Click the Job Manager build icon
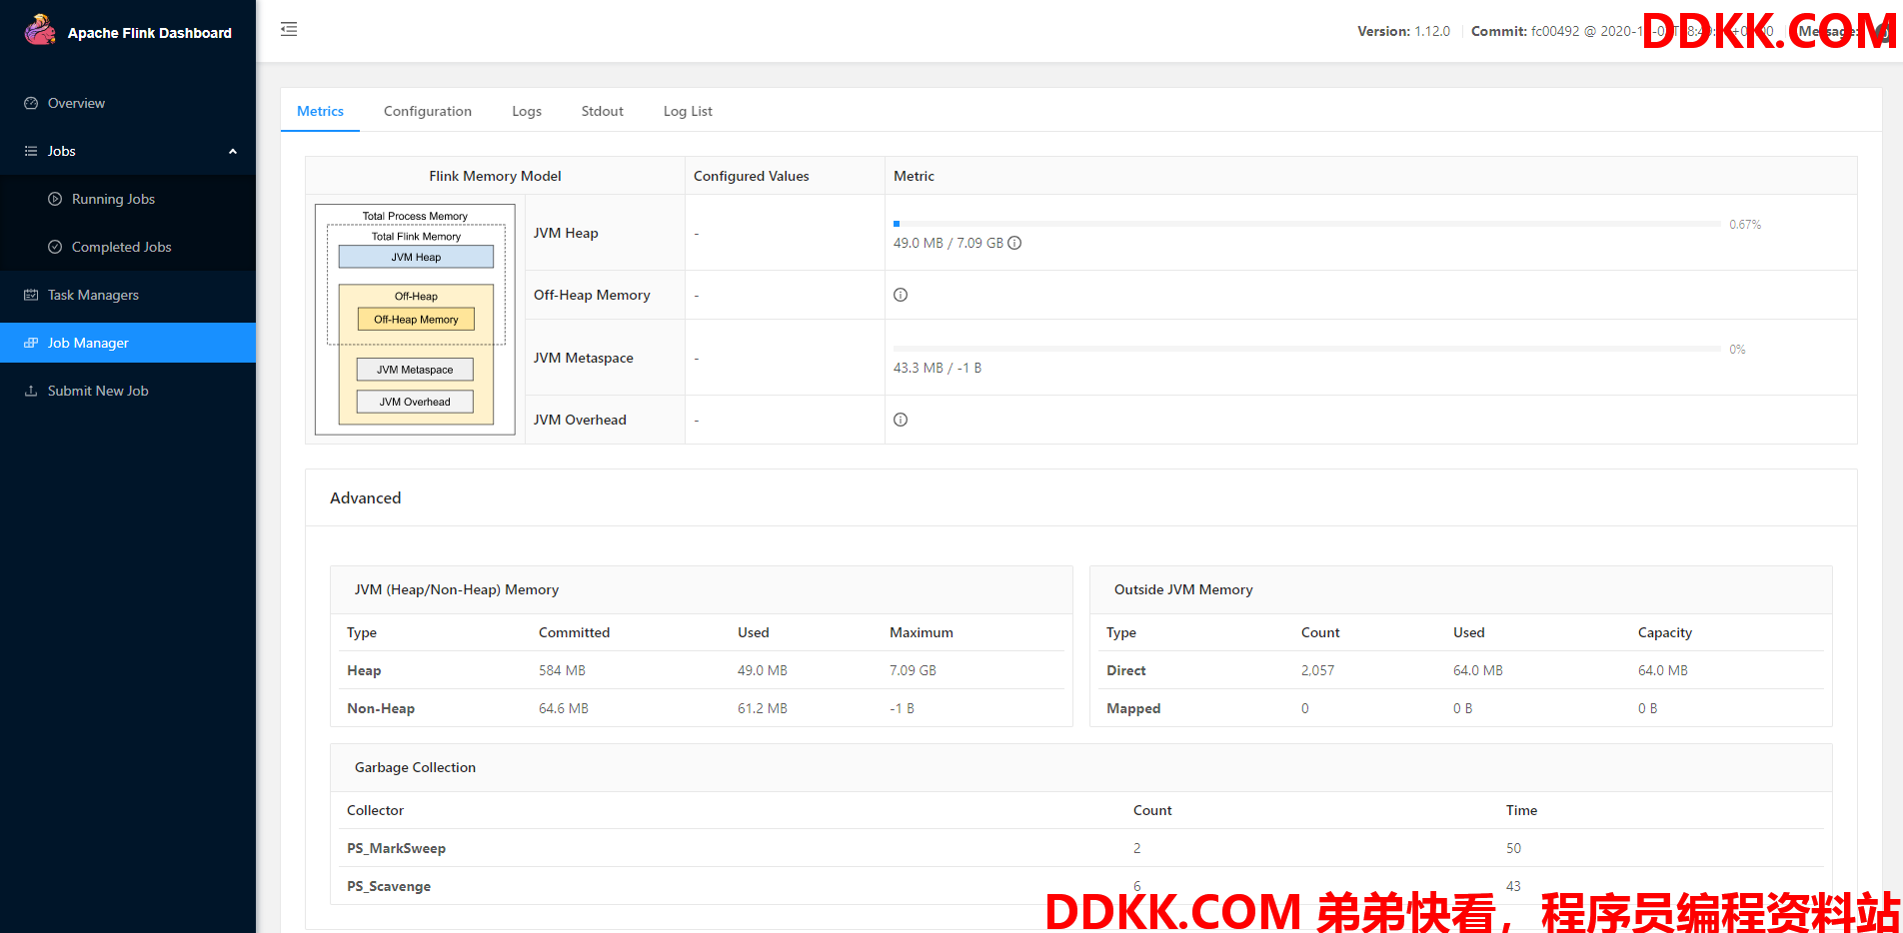This screenshot has height=933, width=1903. point(31,343)
